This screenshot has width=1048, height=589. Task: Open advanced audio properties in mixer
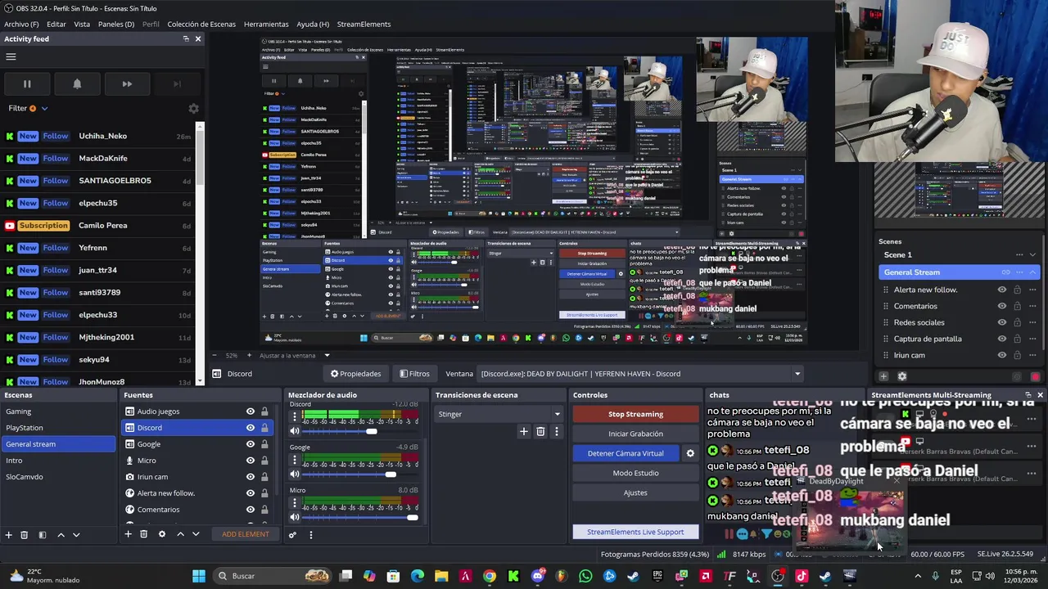coord(292,535)
